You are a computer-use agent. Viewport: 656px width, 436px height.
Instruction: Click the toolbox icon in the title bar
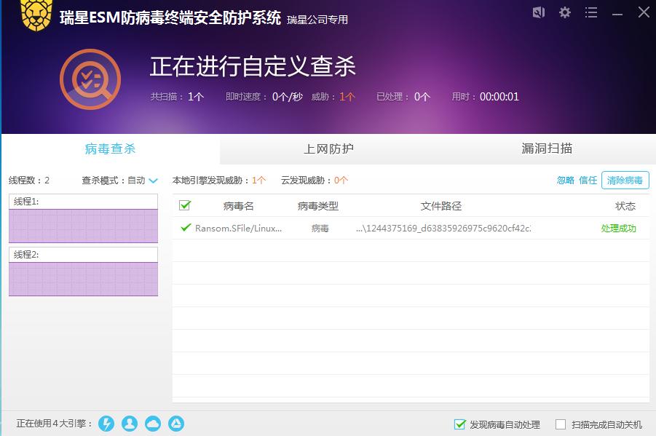coord(538,12)
